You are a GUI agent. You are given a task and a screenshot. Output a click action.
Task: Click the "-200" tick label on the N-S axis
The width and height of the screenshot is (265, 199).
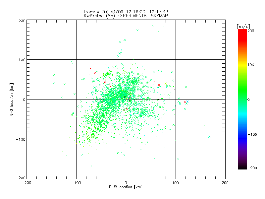(x=21, y=178)
